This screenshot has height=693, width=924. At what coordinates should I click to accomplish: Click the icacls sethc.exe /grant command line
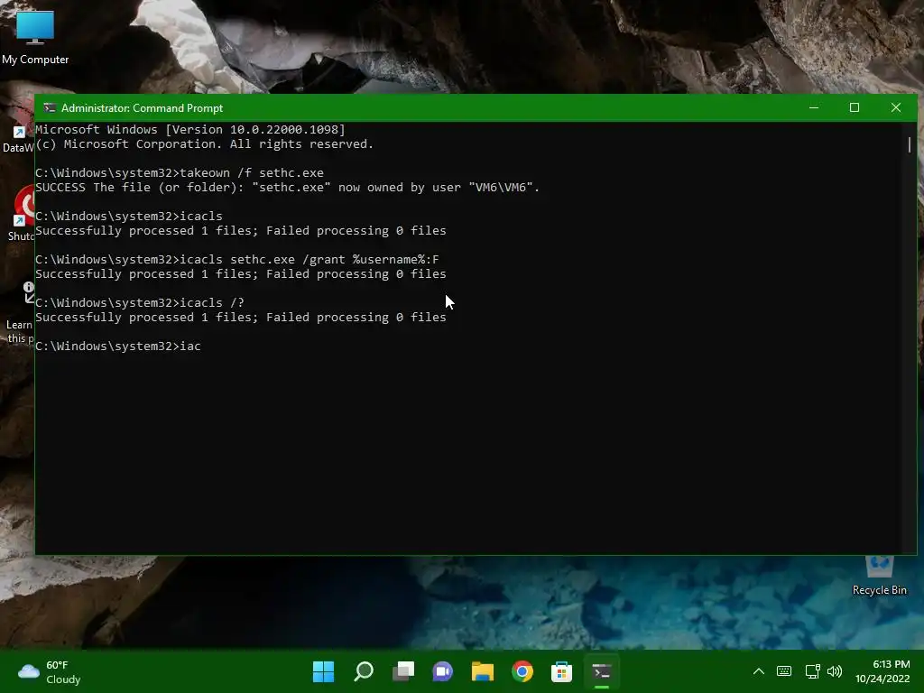coord(237,259)
